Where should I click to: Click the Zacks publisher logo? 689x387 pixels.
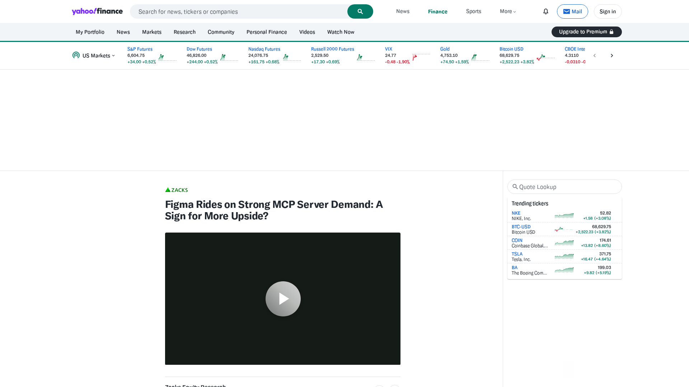tap(176, 190)
